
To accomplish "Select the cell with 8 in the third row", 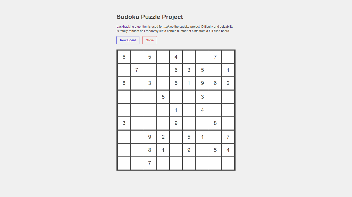I will point(124,83).
